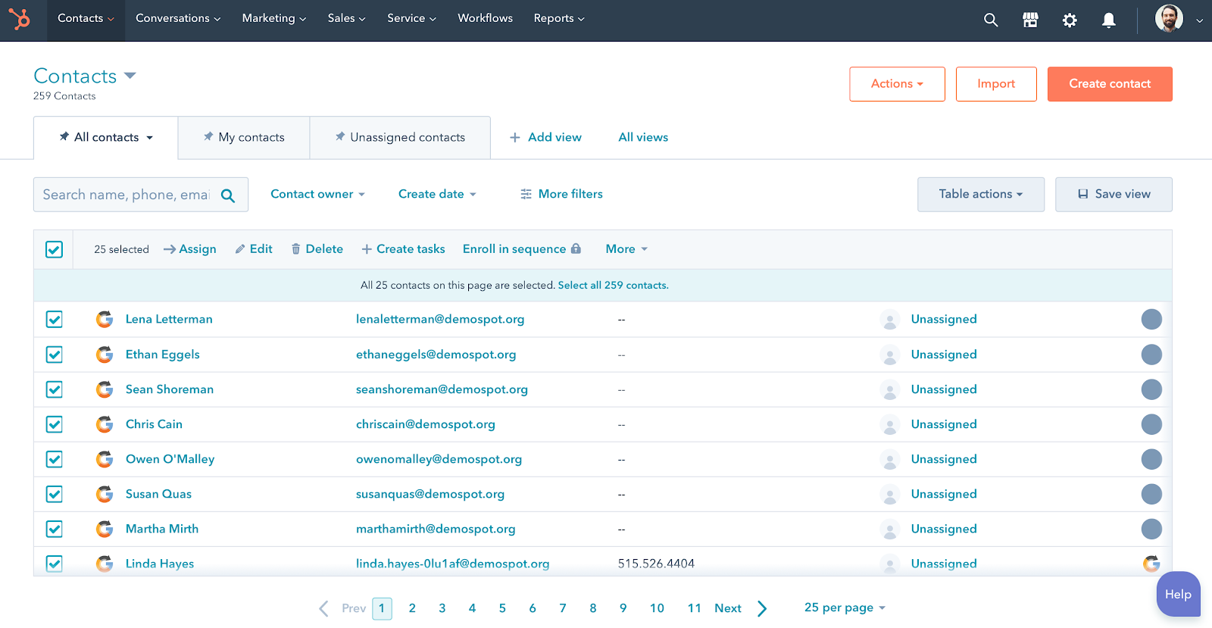
Task: Click the Import button
Action: pyautogui.click(x=996, y=84)
